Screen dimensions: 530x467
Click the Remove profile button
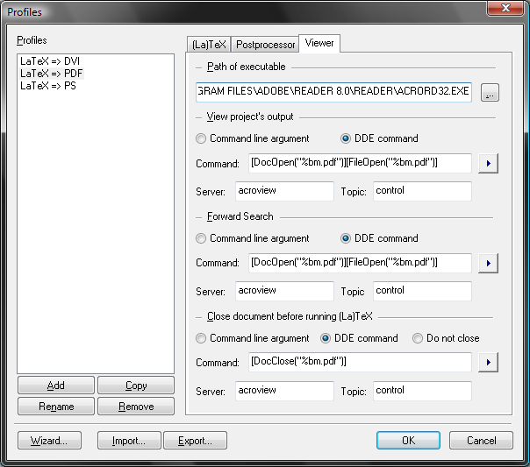pos(136,406)
